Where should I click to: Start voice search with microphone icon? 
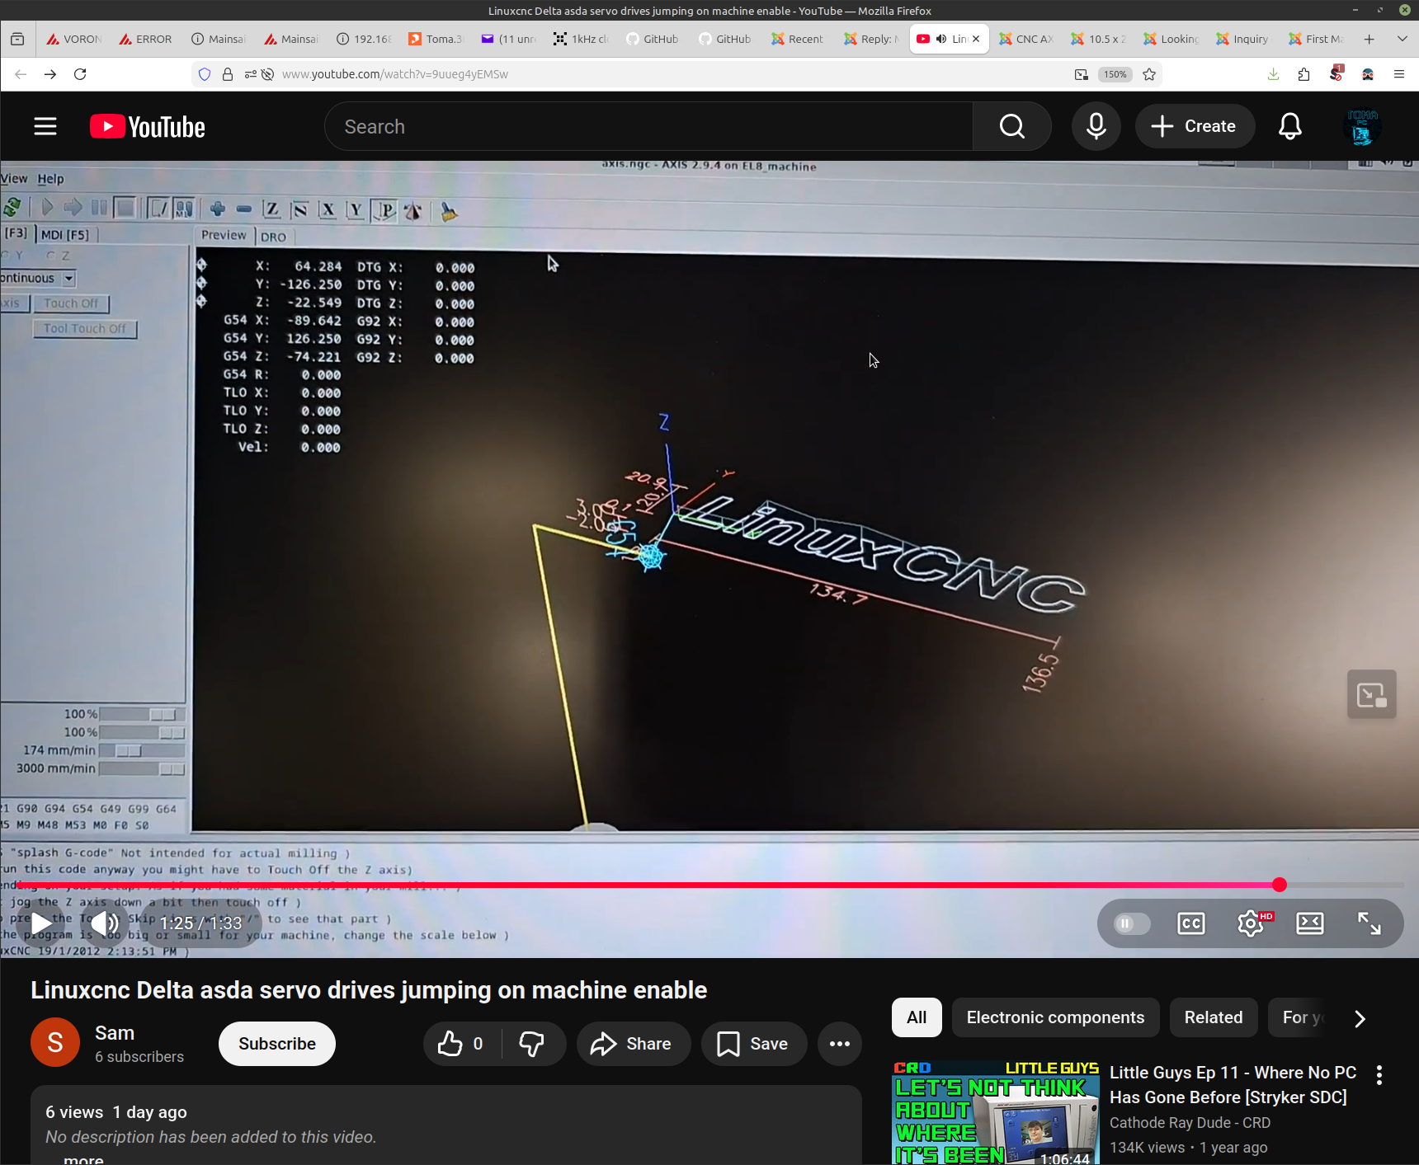click(1096, 127)
